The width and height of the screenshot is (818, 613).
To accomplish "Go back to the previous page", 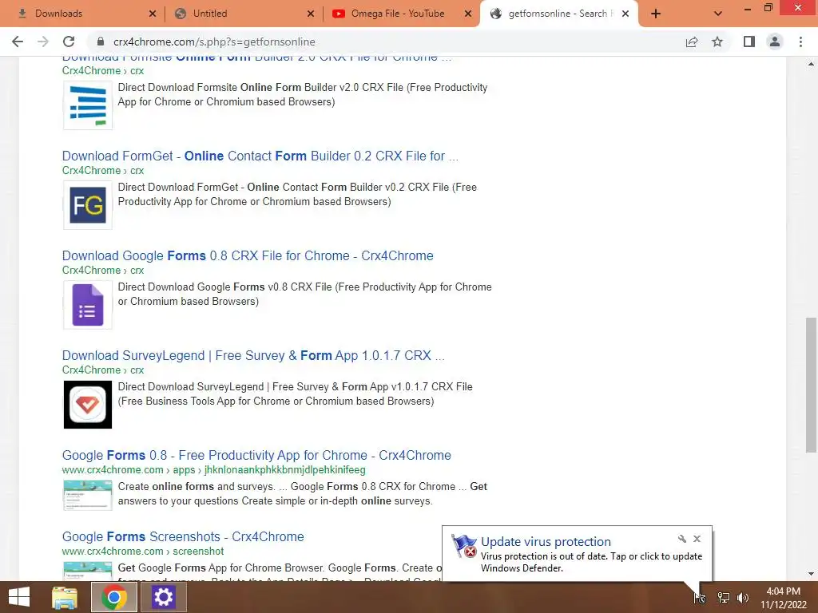I will click(x=18, y=42).
